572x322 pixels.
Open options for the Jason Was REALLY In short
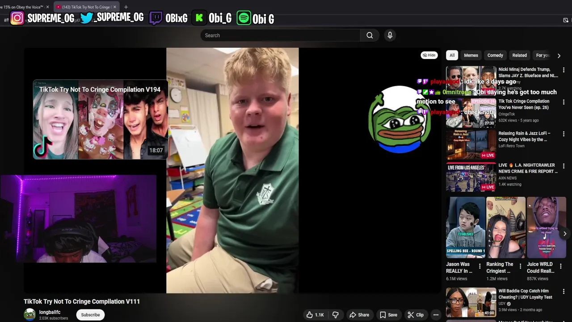[x=480, y=266]
